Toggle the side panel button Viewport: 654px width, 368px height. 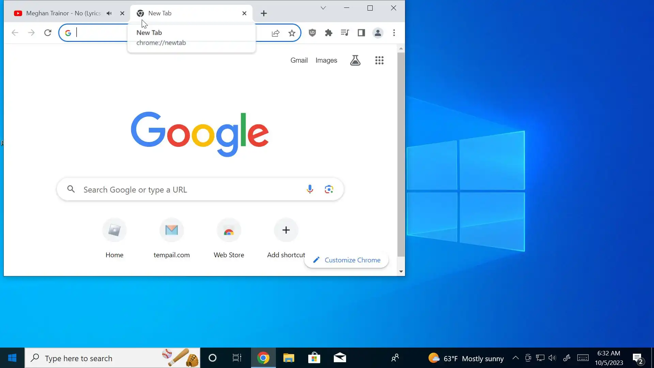coord(361,33)
